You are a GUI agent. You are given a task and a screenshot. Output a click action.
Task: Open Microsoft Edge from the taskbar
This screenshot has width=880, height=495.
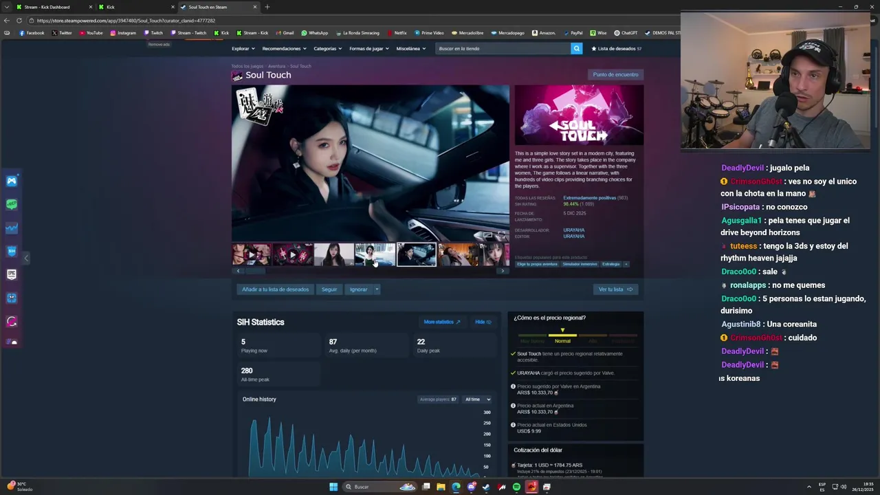coord(456,487)
